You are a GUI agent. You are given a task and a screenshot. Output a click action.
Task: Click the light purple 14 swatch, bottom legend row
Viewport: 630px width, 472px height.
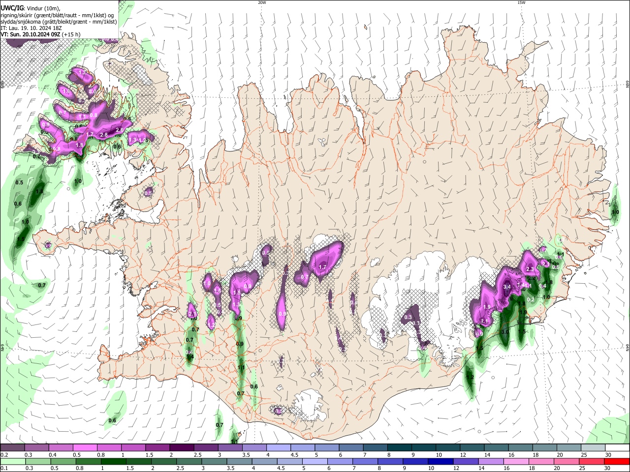click(491, 462)
